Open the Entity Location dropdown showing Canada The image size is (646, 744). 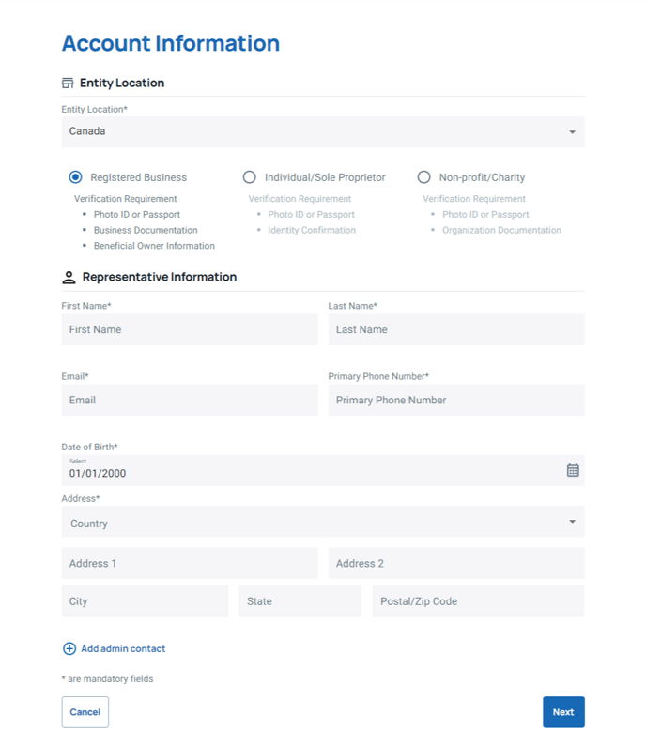click(323, 132)
